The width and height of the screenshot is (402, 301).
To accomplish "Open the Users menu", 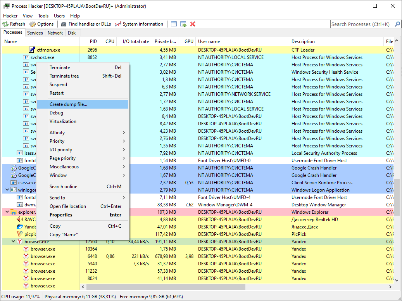I will point(59,16).
